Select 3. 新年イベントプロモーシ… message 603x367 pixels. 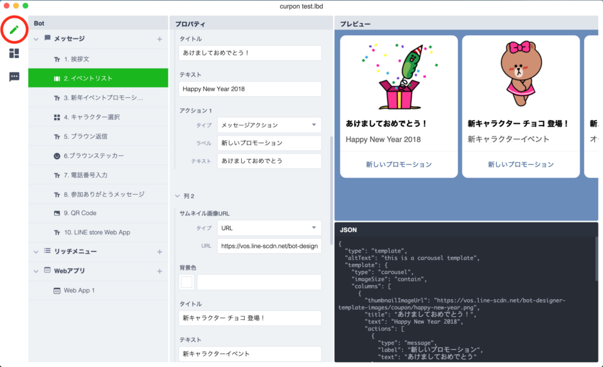coord(98,97)
